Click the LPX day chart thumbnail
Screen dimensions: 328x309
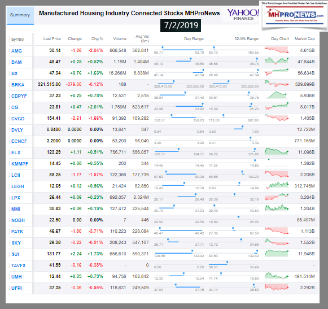pos(277,197)
